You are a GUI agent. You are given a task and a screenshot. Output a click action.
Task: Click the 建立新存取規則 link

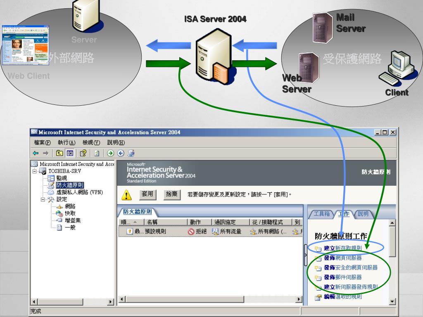pyautogui.click(x=342, y=248)
